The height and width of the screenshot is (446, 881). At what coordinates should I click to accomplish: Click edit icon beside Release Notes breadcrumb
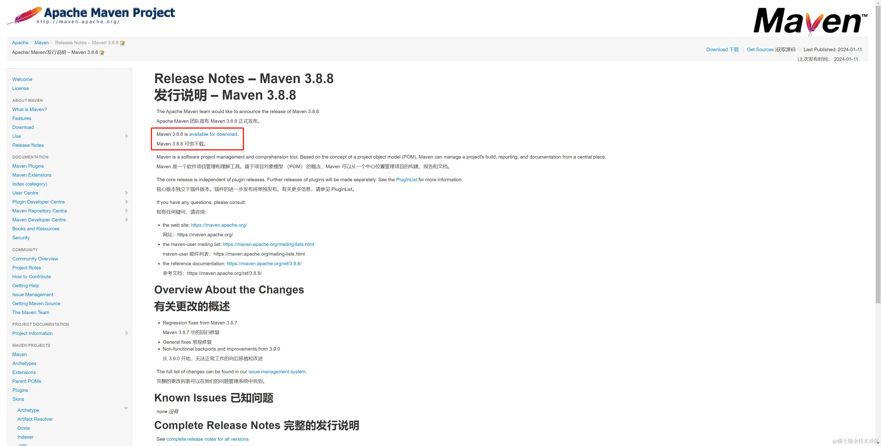click(x=122, y=43)
